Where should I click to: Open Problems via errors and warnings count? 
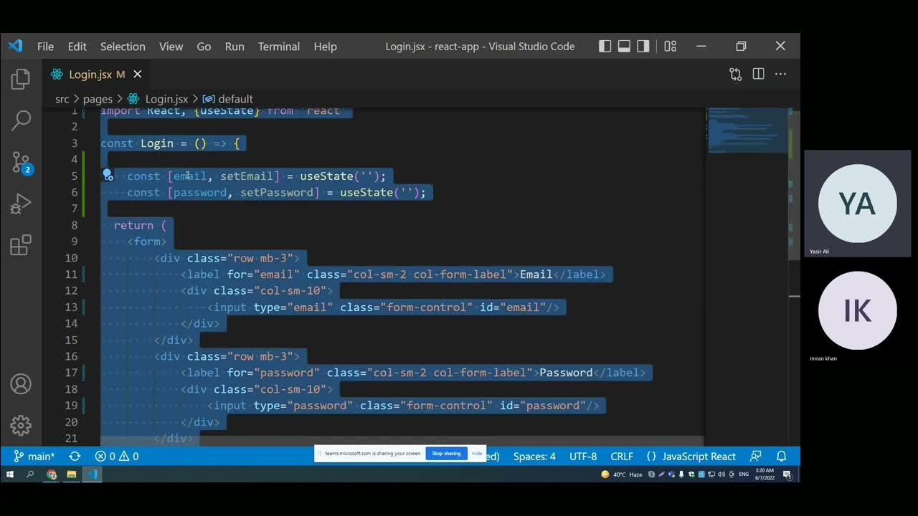117,457
